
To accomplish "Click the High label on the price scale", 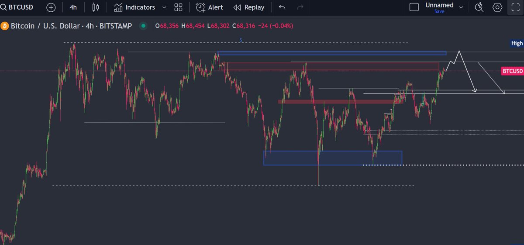I will 517,43.
